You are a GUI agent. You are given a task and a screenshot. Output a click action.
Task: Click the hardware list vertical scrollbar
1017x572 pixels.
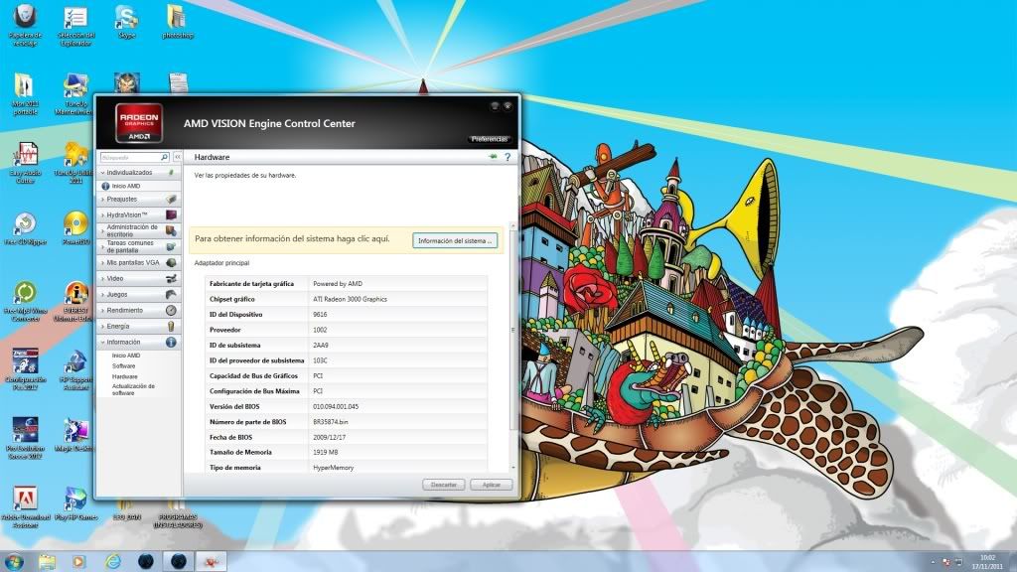tap(513, 331)
